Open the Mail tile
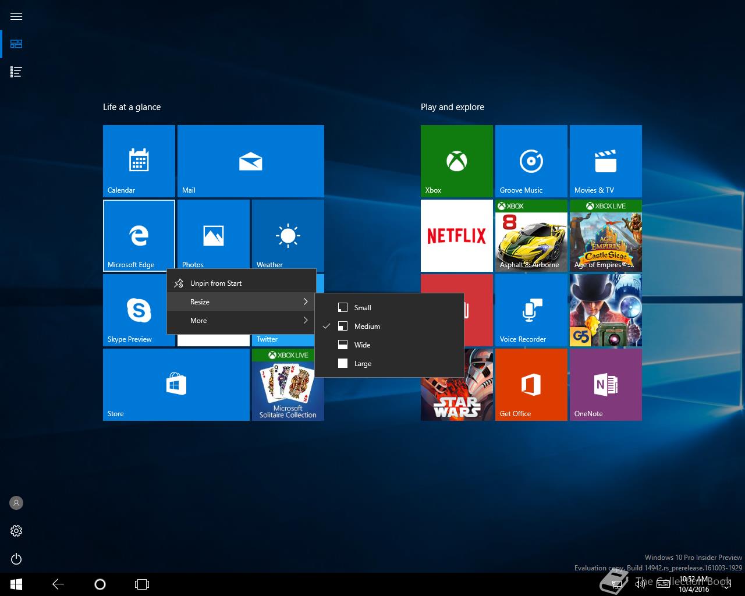Viewport: 745px width, 596px height. (250, 161)
